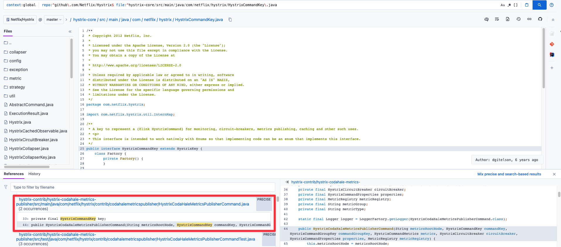Click the faded lock extension icon
This screenshot has width=561, height=247.
coord(552,34)
